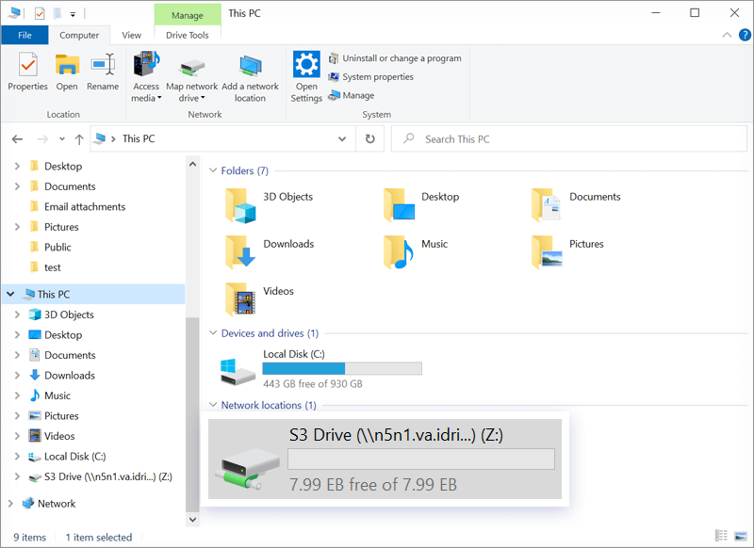Expand Desktop in quick access tree
Viewport: 754px width, 548px height.
tap(17, 166)
